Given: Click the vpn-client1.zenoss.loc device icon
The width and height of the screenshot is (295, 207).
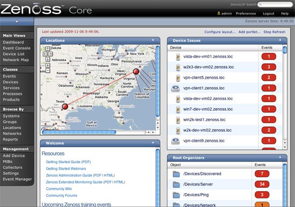Looking at the screenshot, I should (x=175, y=88).
